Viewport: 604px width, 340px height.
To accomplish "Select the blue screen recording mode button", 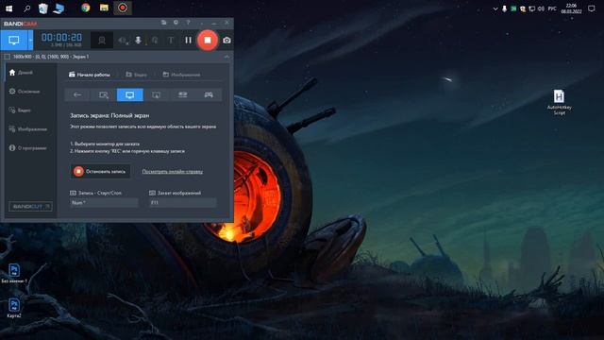I will coord(14,40).
